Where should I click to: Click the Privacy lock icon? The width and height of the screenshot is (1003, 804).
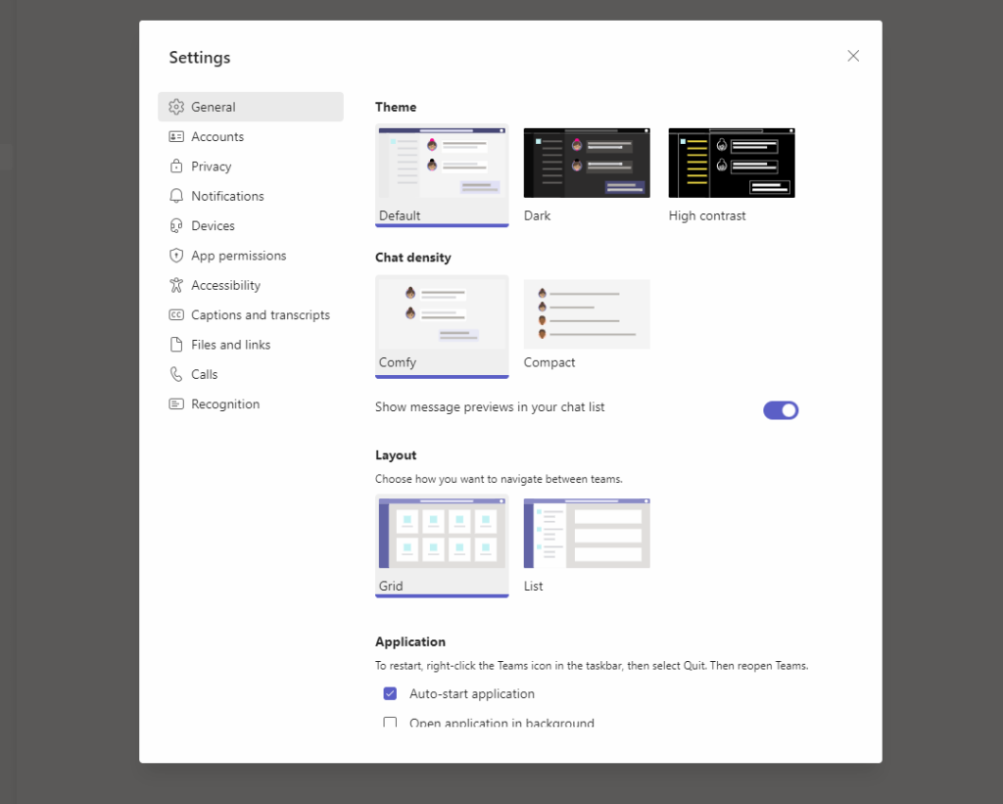point(176,166)
